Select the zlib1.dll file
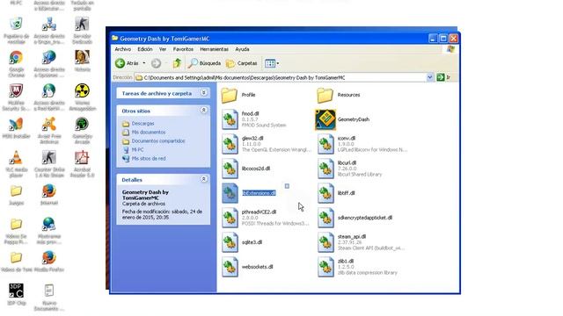This screenshot has width=563, height=316. pyautogui.click(x=357, y=267)
